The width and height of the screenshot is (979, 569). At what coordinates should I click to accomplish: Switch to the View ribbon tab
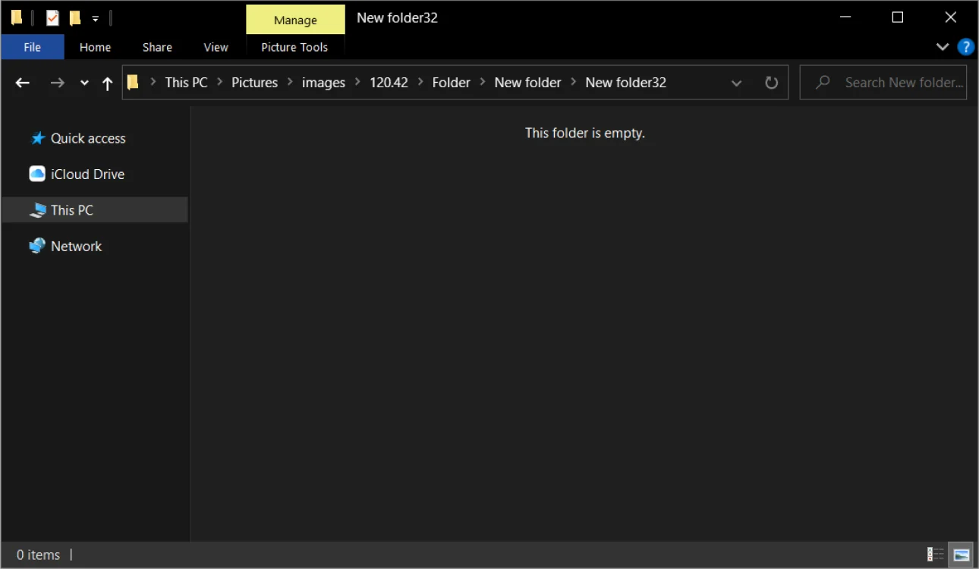point(216,47)
